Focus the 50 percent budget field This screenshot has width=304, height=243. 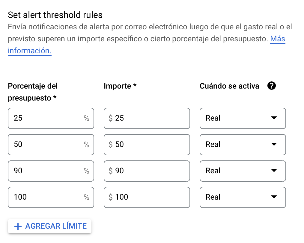pos(51,145)
